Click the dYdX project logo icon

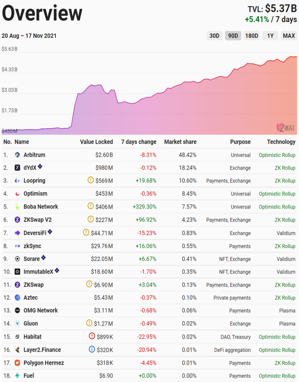(17, 168)
